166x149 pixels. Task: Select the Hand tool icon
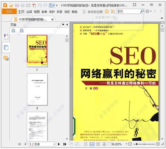coord(51,5)
